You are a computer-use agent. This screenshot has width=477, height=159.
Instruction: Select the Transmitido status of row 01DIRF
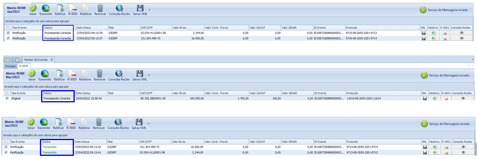50,147
